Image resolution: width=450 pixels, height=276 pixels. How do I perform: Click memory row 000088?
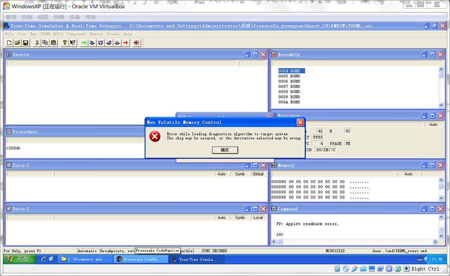[320, 187]
